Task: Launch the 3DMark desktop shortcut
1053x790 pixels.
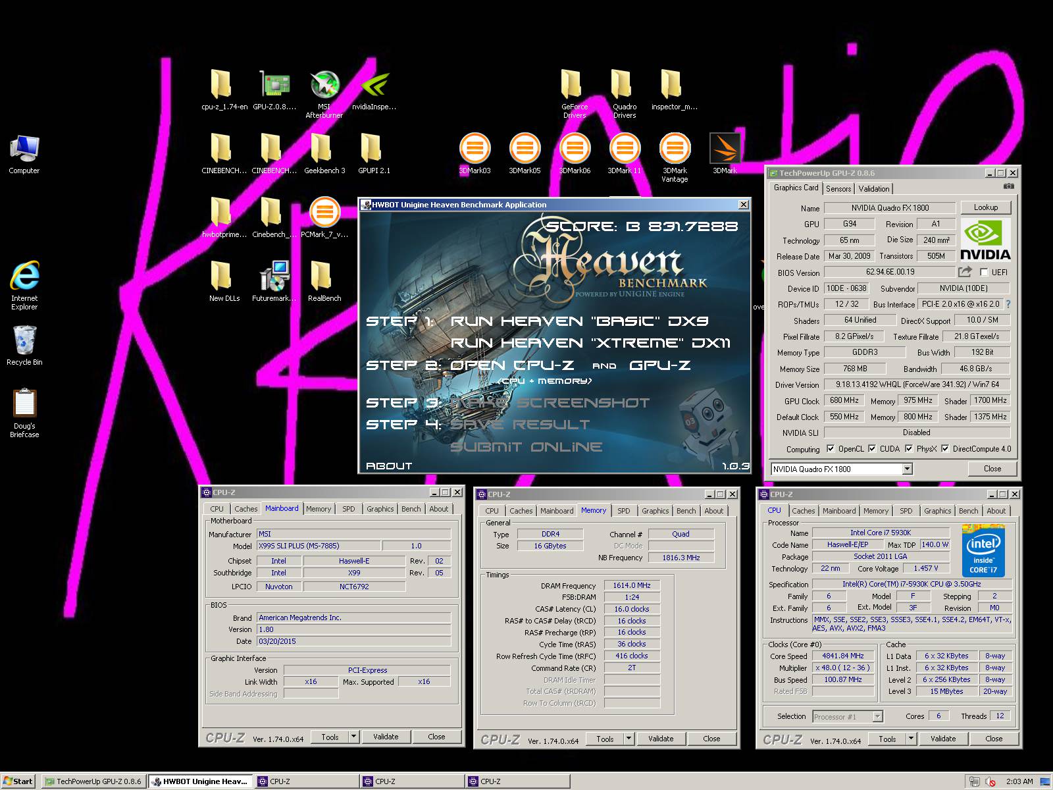Action: pyautogui.click(x=725, y=148)
